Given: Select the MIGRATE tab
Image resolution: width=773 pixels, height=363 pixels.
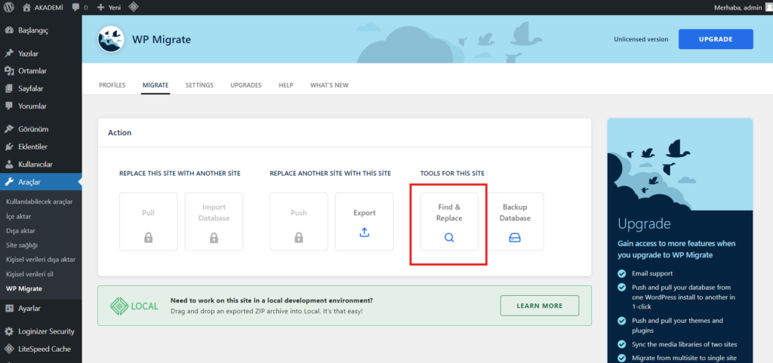Looking at the screenshot, I should pyautogui.click(x=156, y=85).
